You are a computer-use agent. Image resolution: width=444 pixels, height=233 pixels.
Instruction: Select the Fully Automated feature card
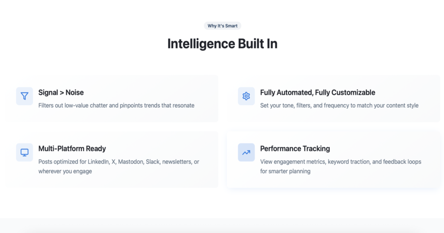tap(334, 98)
